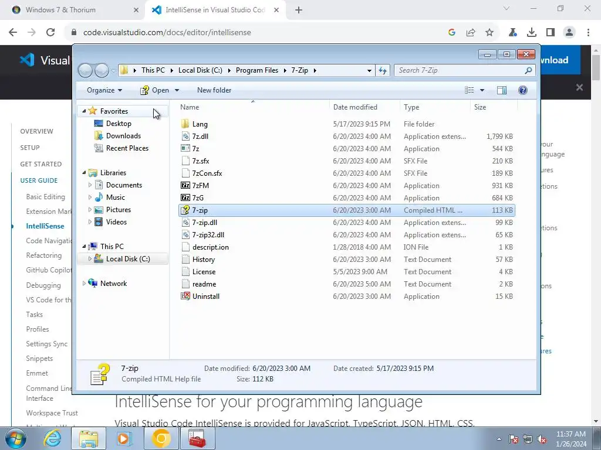The height and width of the screenshot is (450, 601).
Task: Click the Open toolbar button
Action: click(x=155, y=90)
